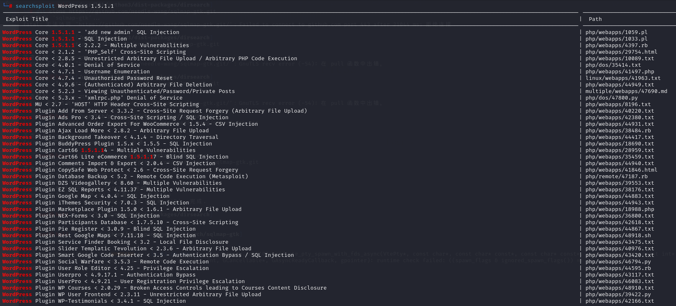
Task: Click the Exploit Title column header
Action: coord(27,19)
